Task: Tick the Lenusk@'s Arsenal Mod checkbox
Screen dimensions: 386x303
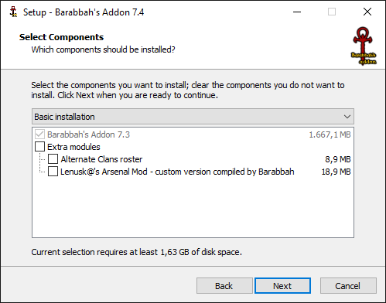Action: 53,172
